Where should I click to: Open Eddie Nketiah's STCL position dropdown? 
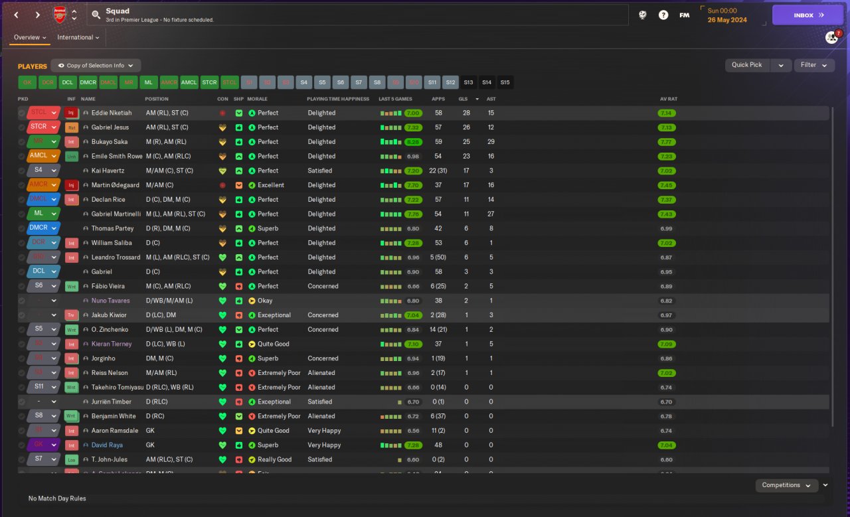(44, 113)
